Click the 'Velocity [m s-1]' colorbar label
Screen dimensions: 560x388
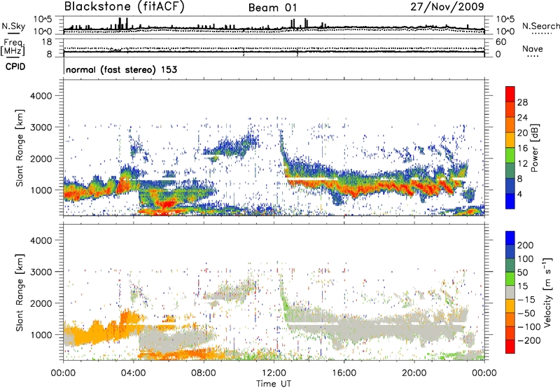[x=547, y=292]
